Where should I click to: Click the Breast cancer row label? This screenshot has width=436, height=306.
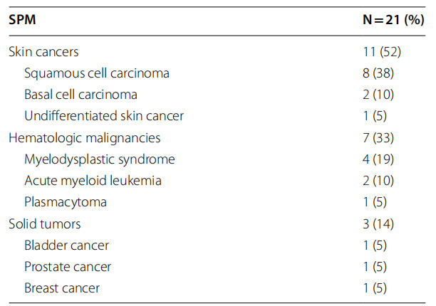62,288
